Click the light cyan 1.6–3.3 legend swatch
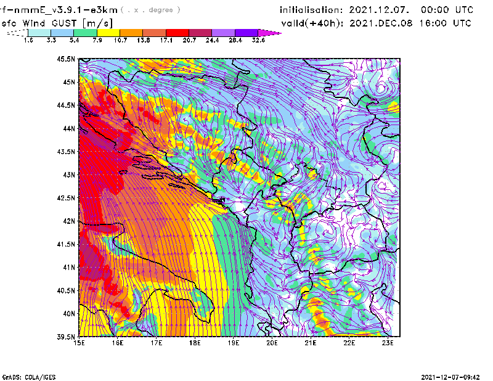 point(39,33)
